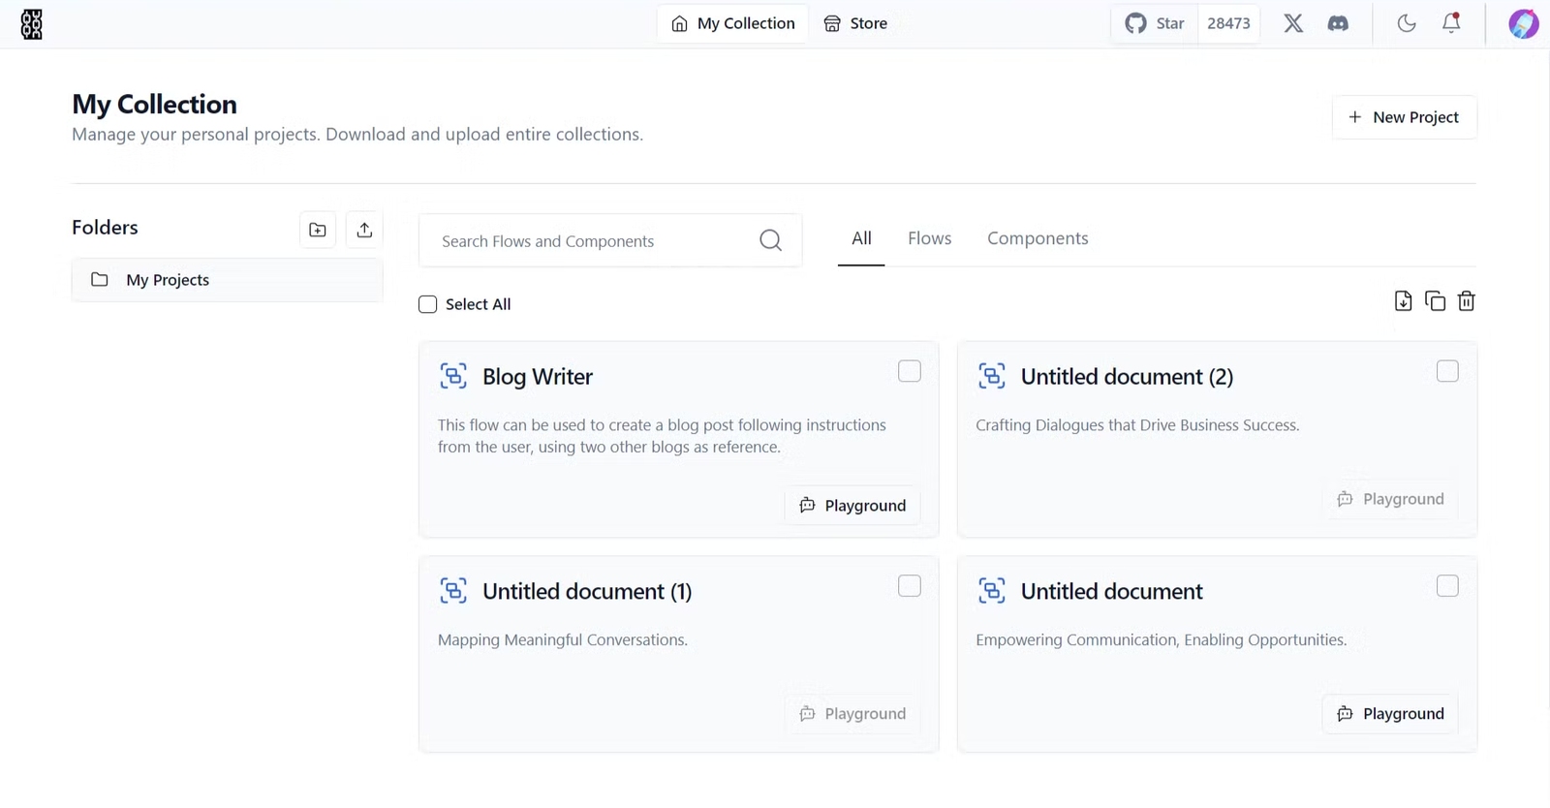Open the notifications bell icon

[x=1450, y=23]
